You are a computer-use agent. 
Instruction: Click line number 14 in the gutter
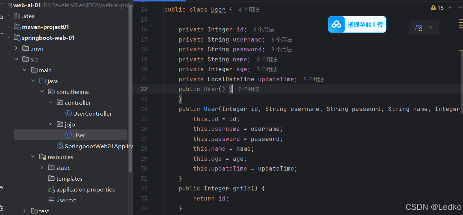point(144,9)
